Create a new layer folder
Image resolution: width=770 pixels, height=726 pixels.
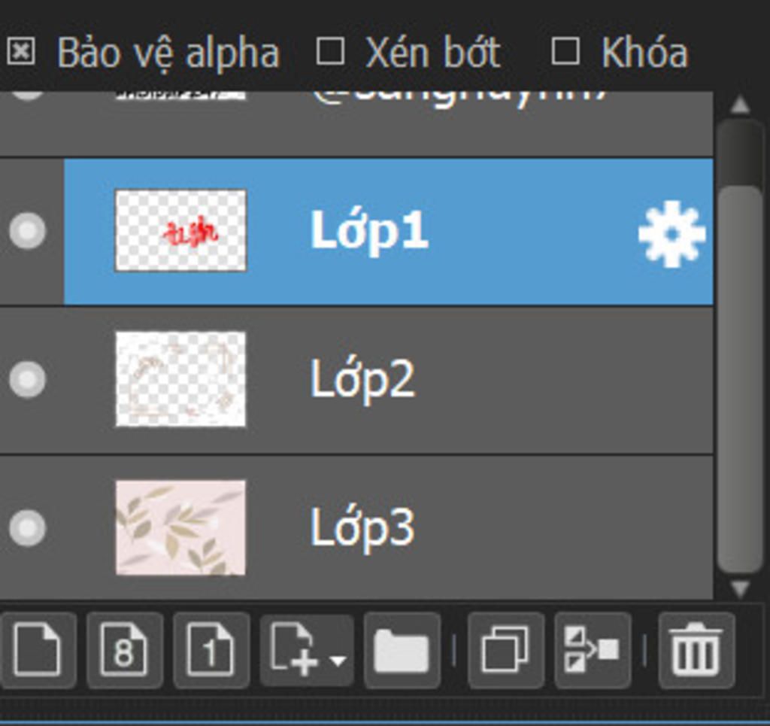pos(402,650)
